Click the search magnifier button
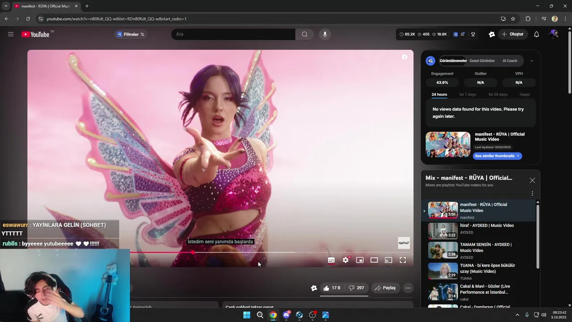This screenshot has height=322, width=572. [x=304, y=34]
